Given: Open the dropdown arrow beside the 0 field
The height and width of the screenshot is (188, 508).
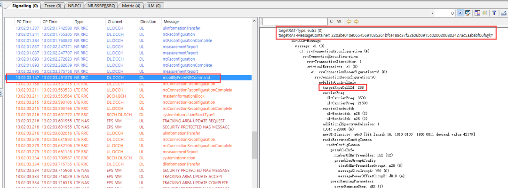Looking at the screenshot, I should coord(433,13).
